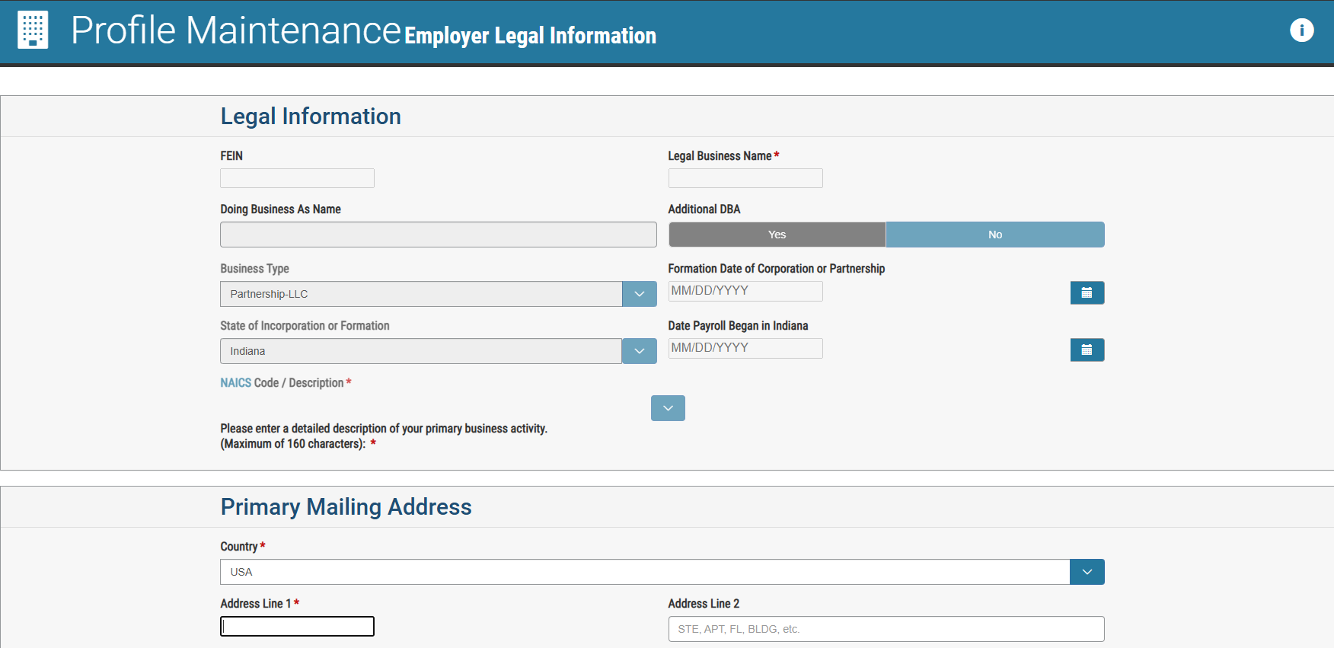Expand the NAICS Code dropdown
This screenshot has height=648, width=1334.
pyautogui.click(x=668, y=408)
